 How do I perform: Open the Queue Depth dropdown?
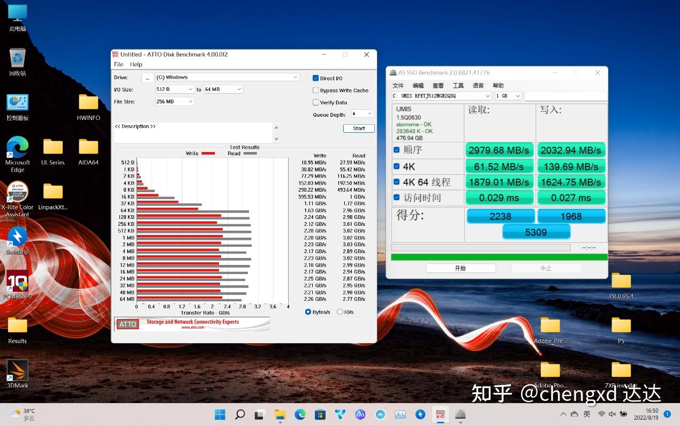362,114
